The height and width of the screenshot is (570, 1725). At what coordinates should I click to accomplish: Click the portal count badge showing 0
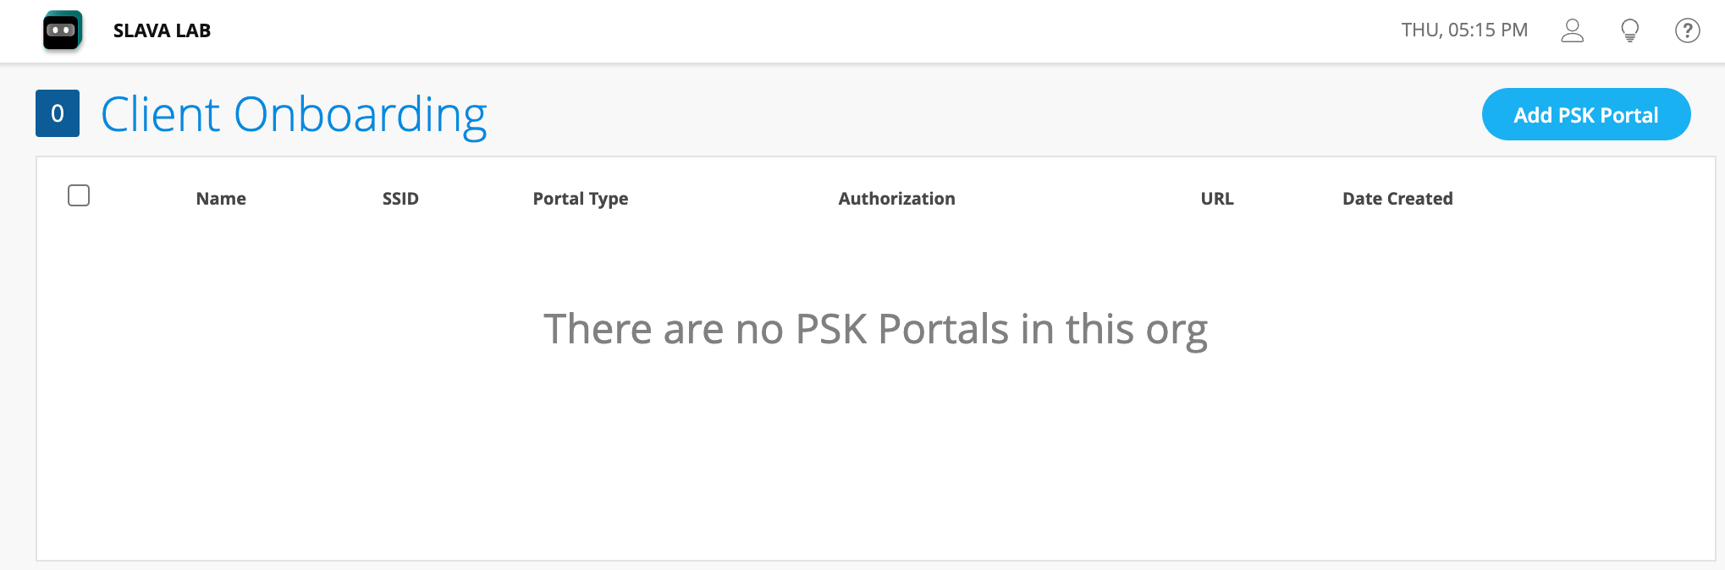coord(58,113)
